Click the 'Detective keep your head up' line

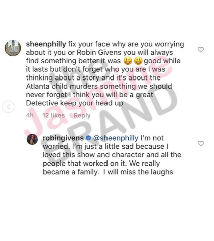click(74, 103)
